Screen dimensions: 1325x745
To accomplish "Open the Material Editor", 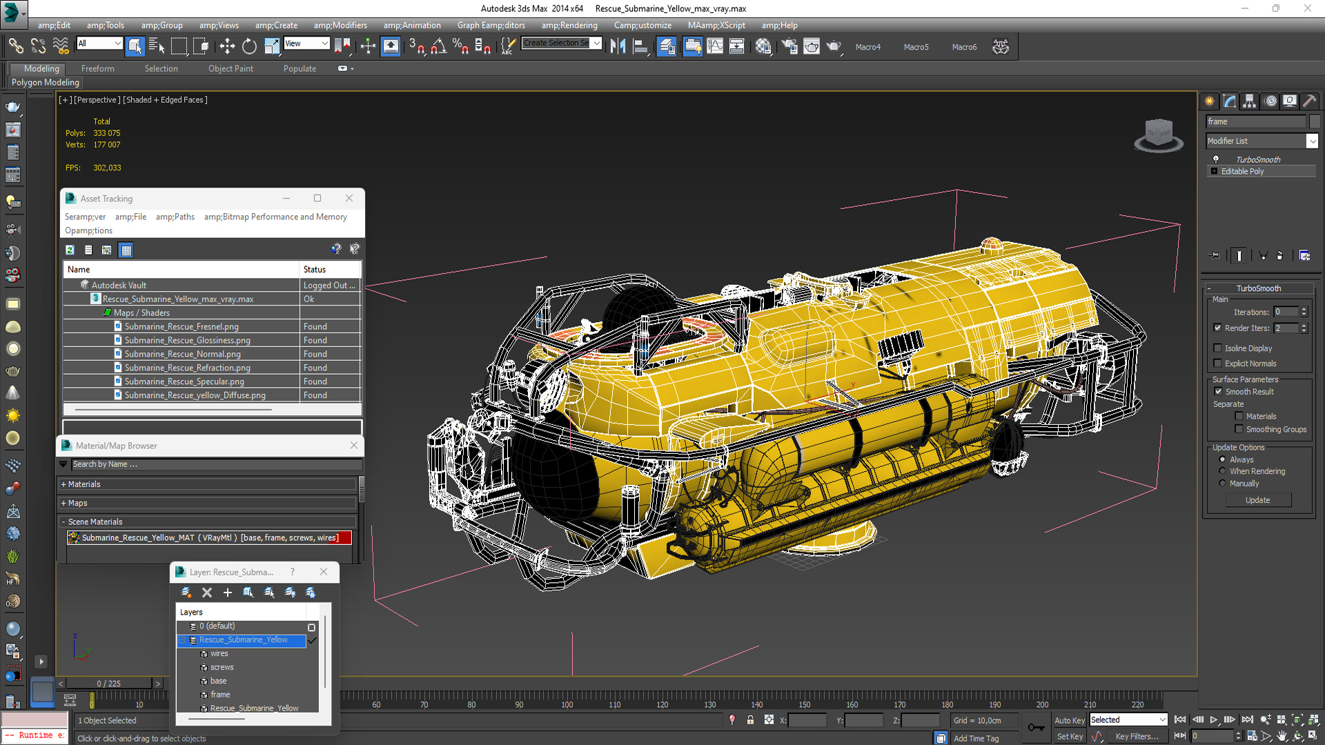I will tap(763, 46).
